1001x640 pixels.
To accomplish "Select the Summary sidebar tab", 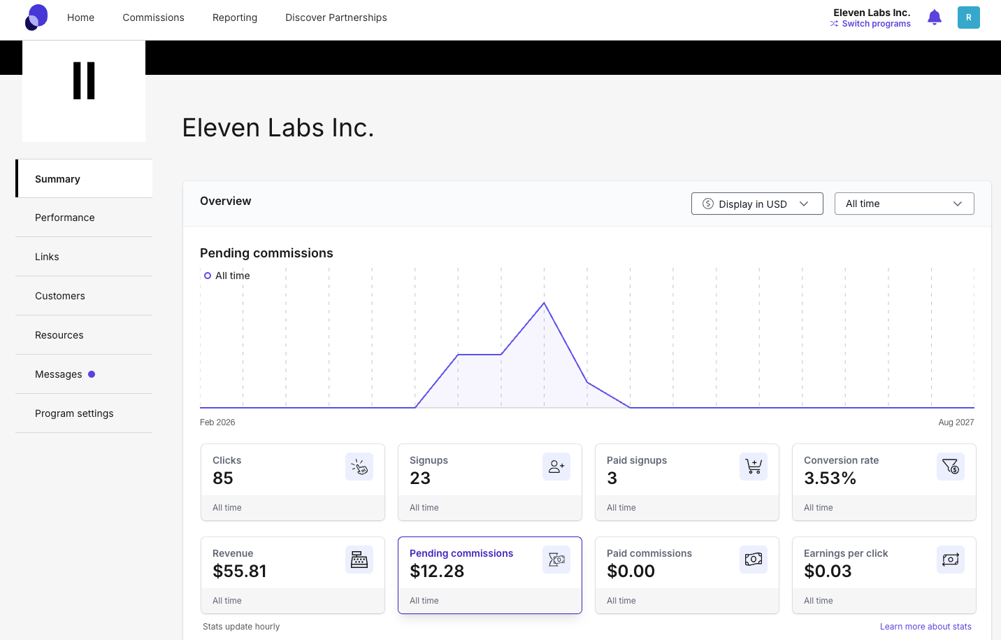I will tap(84, 178).
